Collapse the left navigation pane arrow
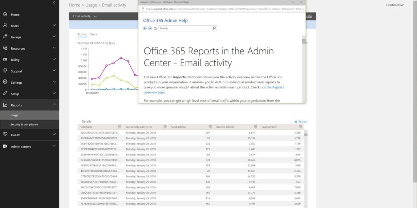Image resolution: width=417 pixels, height=208 pixels. pos(54,3)
